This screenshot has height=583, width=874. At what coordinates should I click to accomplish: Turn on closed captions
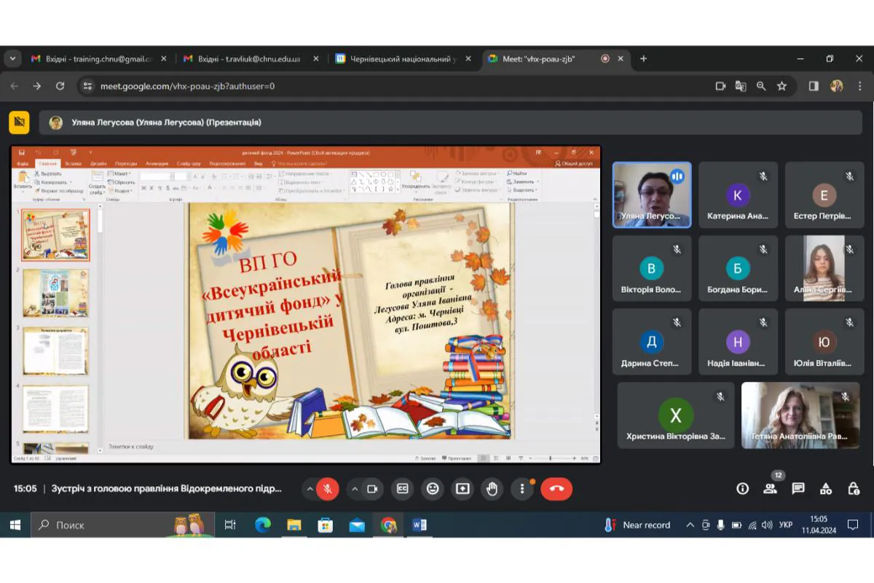coord(403,489)
